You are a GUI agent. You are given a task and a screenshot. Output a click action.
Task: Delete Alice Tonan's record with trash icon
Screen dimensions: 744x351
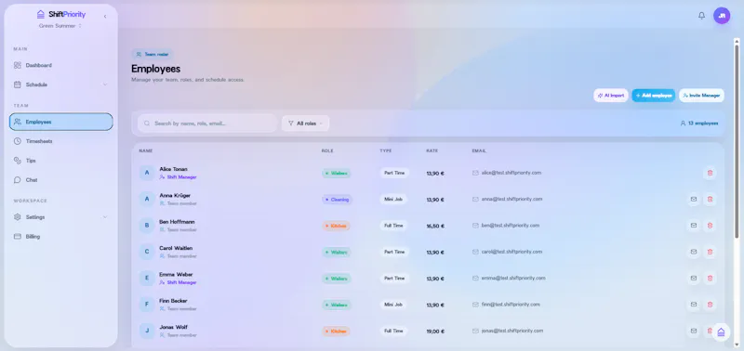pyautogui.click(x=710, y=173)
